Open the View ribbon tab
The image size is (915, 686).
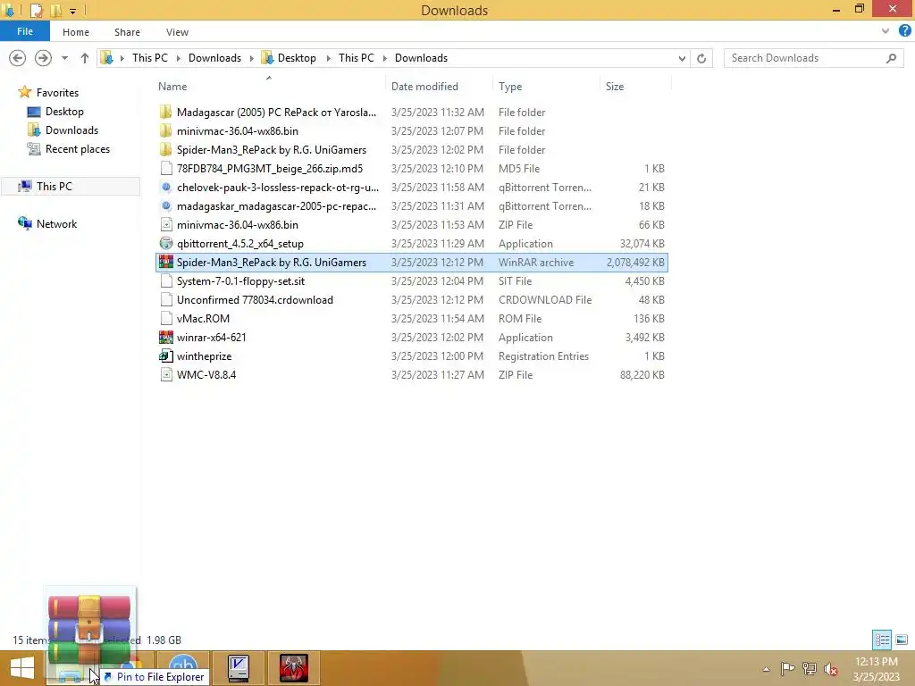coord(177,32)
